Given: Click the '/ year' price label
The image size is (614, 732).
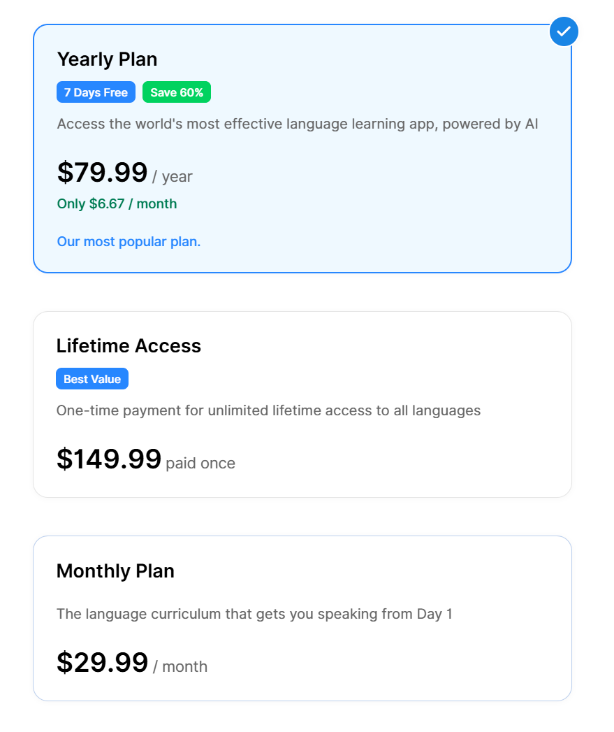Looking at the screenshot, I should click(173, 177).
